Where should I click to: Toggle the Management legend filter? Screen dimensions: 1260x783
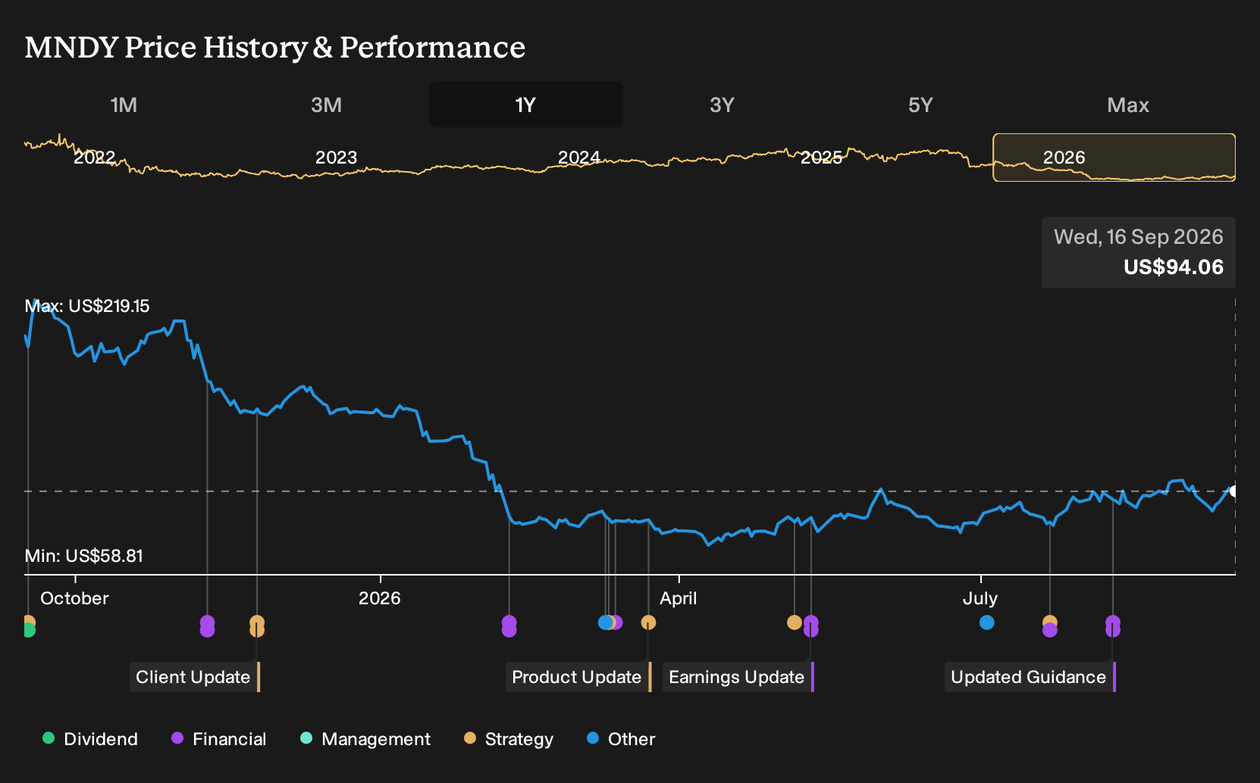click(365, 739)
